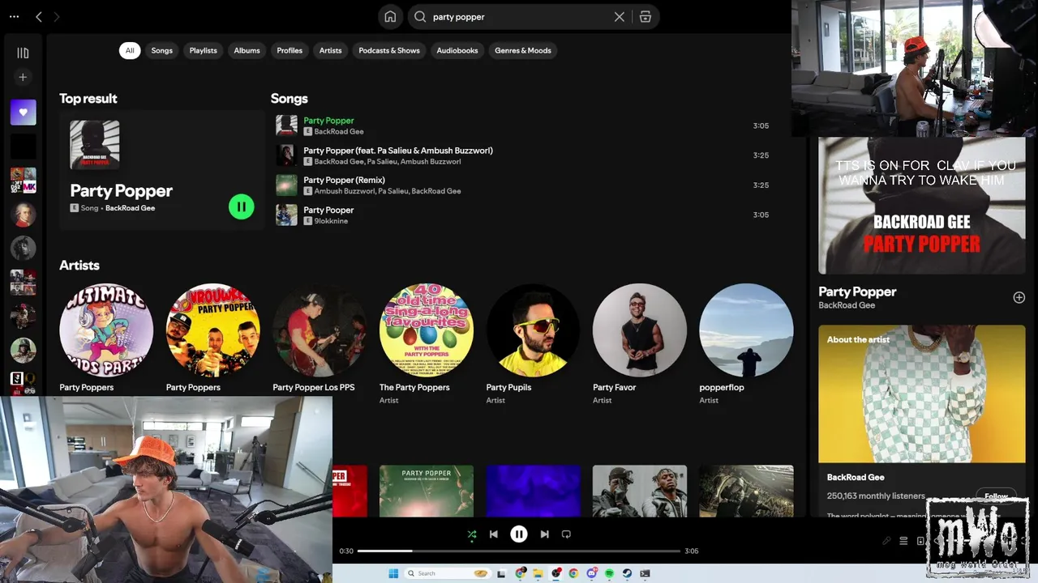This screenshot has height=583, width=1038.
Task: Open Discord from taskbar
Action: pyautogui.click(x=592, y=573)
